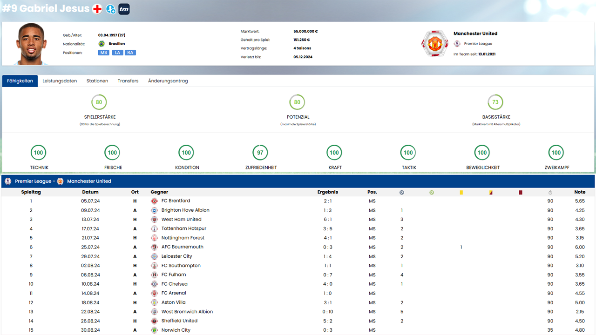Click salary value 151.250 €

pos(301,40)
